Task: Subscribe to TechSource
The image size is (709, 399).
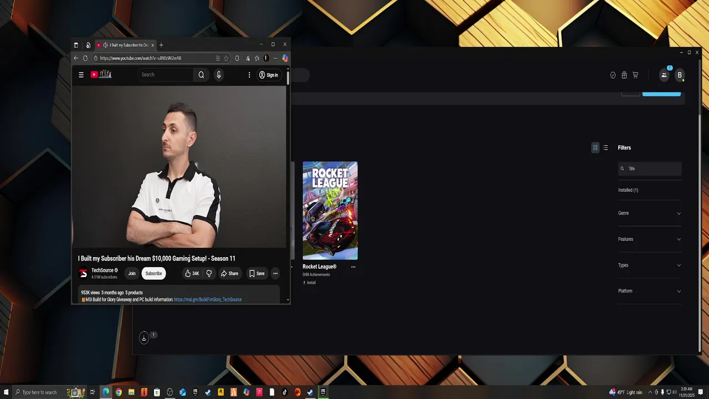Action: (x=153, y=273)
